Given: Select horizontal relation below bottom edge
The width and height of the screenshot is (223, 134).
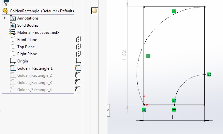Looking at the screenshot, I should click(174, 110).
